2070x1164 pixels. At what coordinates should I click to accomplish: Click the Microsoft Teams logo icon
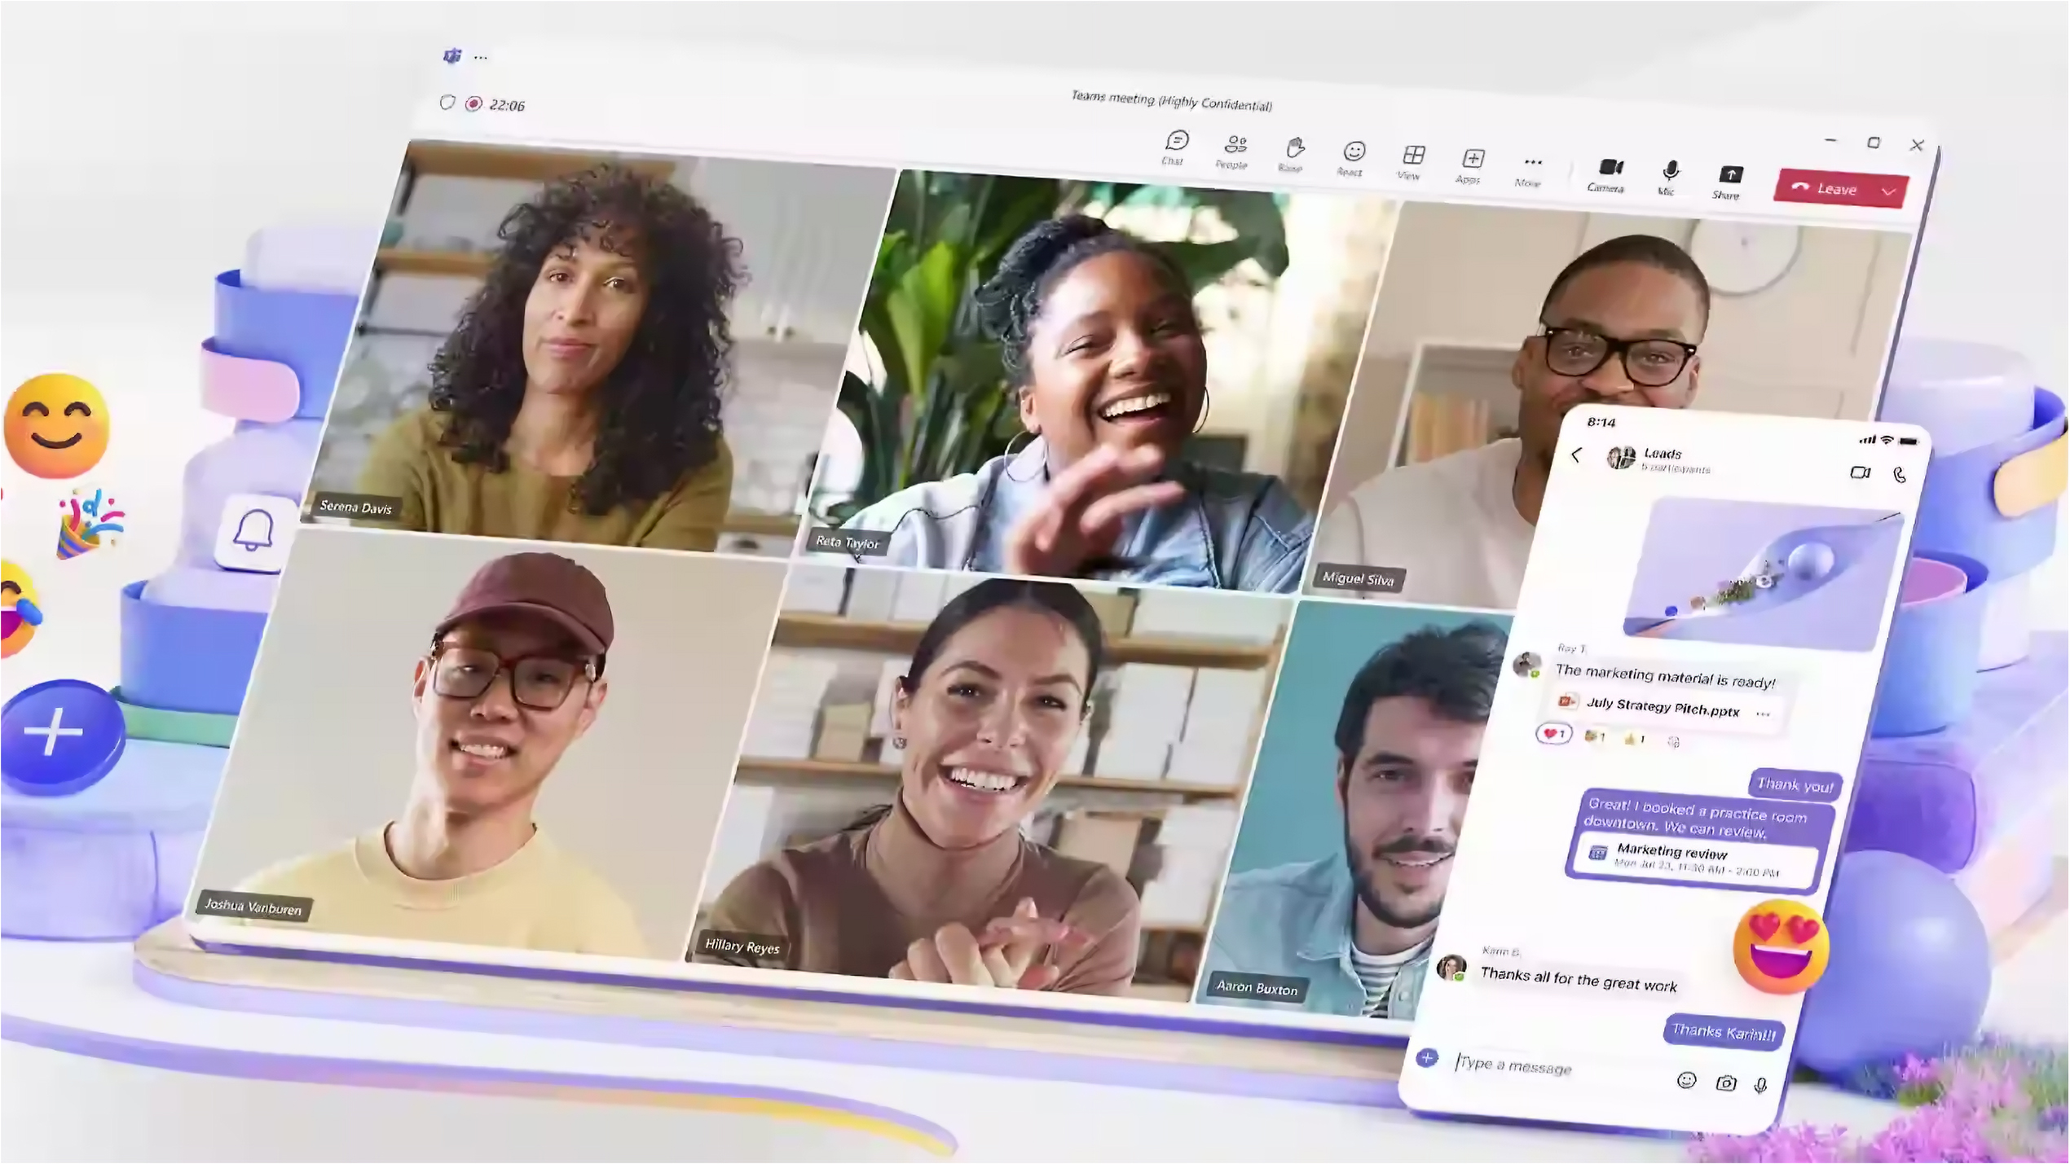coord(452,55)
